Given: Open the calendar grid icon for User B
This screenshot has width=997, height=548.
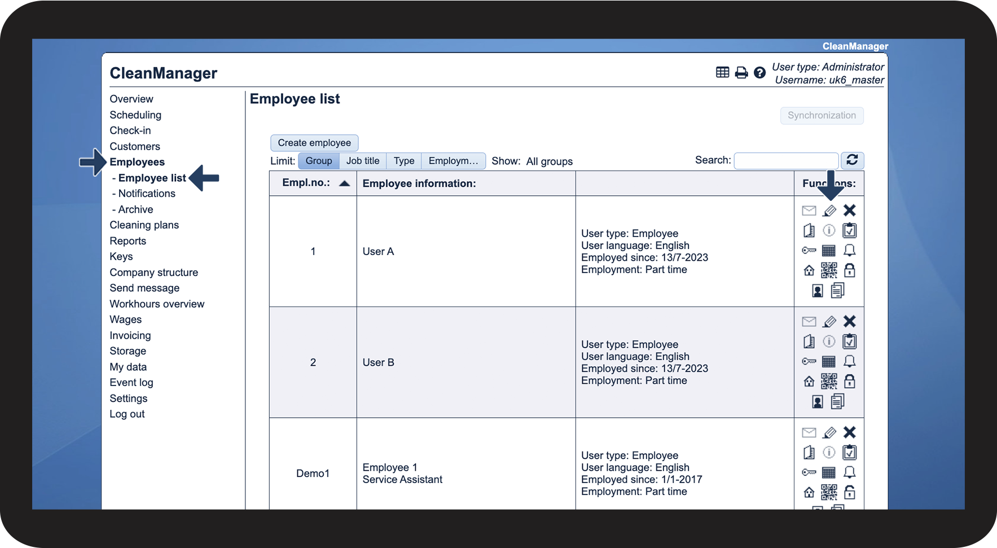Looking at the screenshot, I should pos(829,361).
